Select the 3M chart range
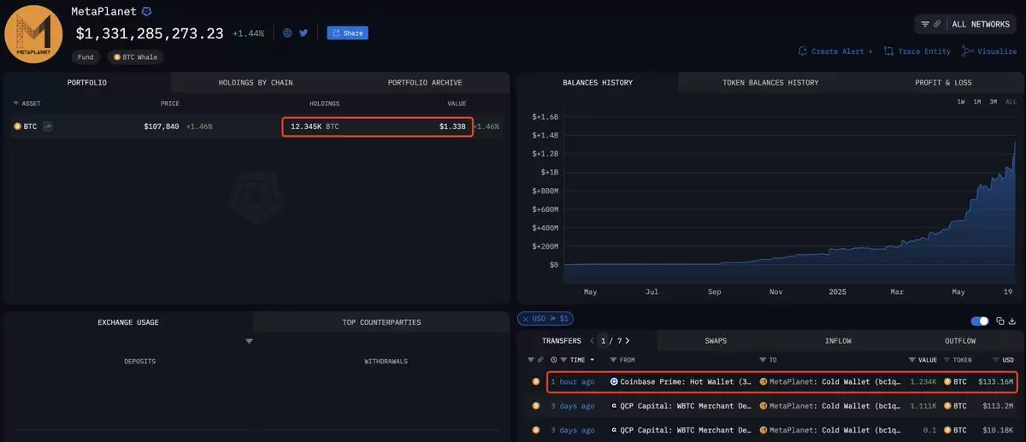The image size is (1026, 442). pyautogui.click(x=993, y=102)
